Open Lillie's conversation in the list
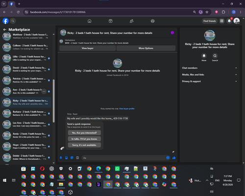This screenshot has width=245, height=196. [26, 58]
